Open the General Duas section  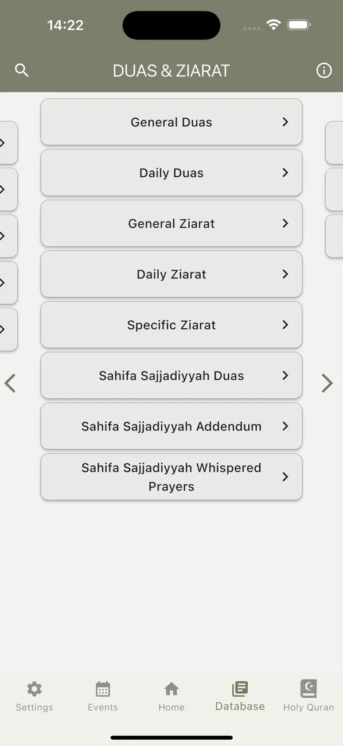pyautogui.click(x=171, y=122)
